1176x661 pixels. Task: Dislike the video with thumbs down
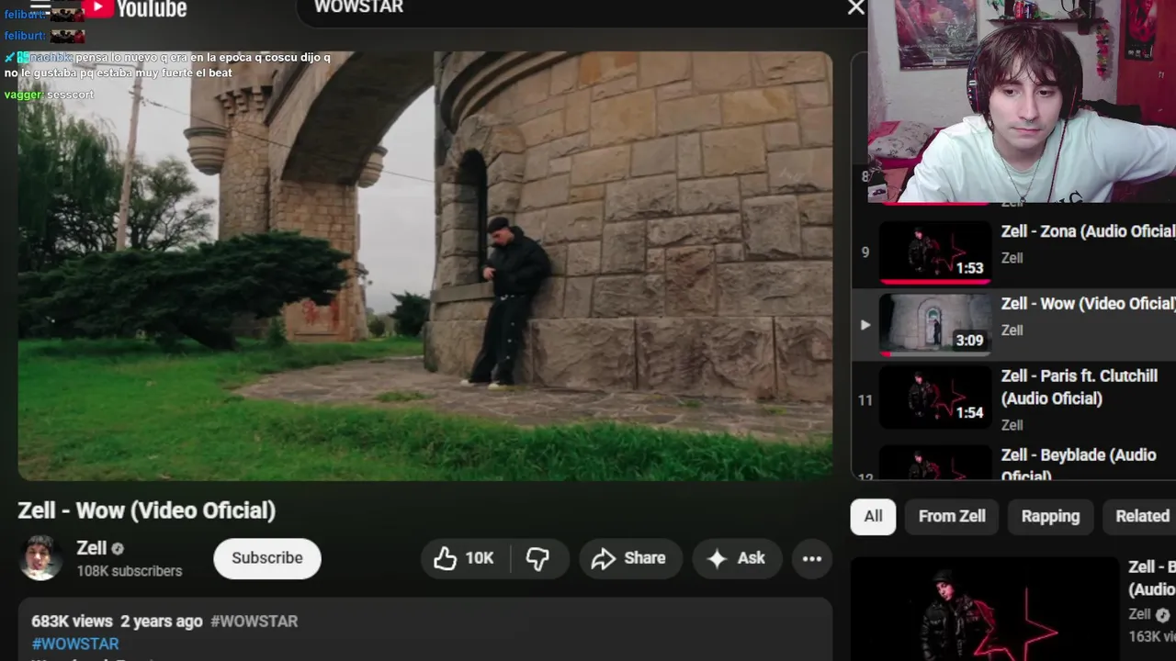tap(537, 558)
